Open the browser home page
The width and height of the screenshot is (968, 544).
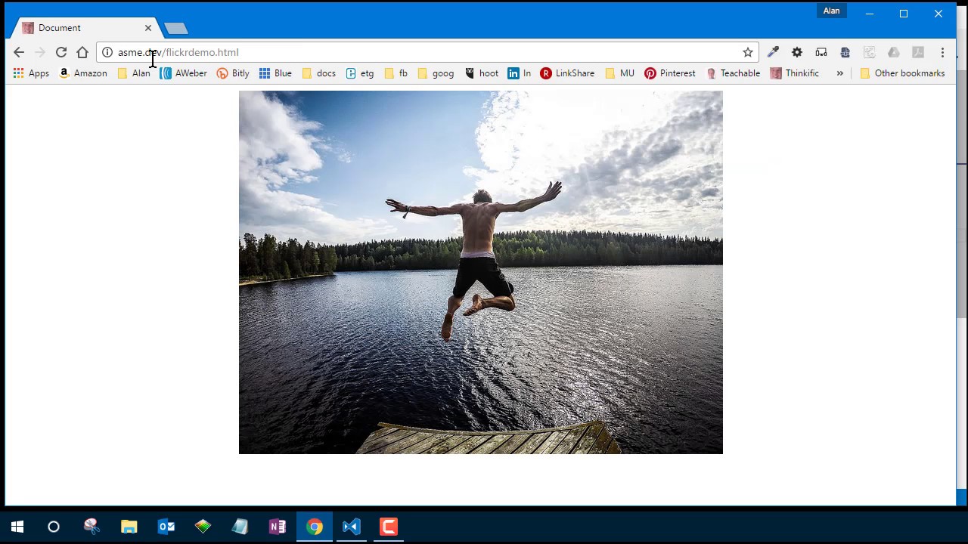point(82,52)
